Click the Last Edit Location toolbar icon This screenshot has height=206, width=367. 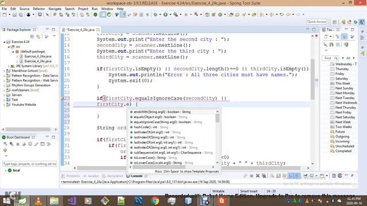click(x=282, y=14)
